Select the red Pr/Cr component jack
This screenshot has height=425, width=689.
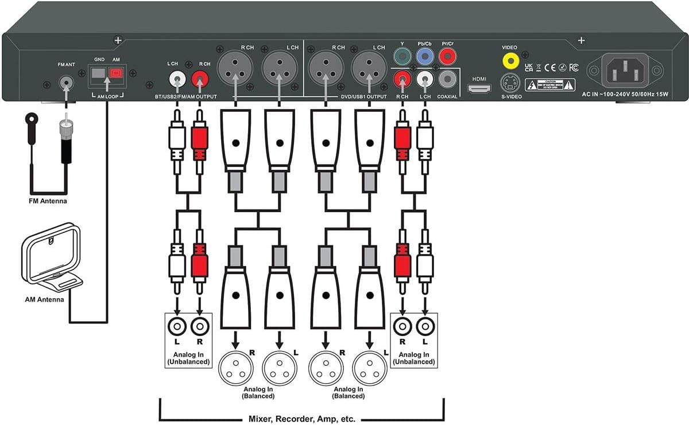coord(447,56)
